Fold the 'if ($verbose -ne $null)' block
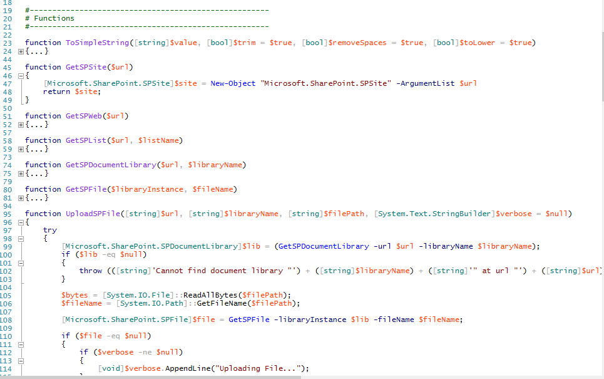The image size is (604, 379). pyautogui.click(x=21, y=361)
